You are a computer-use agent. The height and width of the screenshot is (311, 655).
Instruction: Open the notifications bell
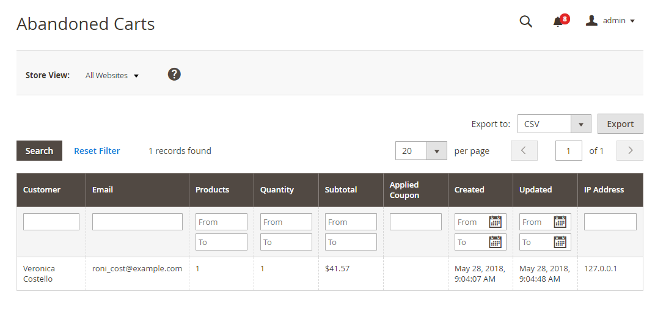point(557,21)
